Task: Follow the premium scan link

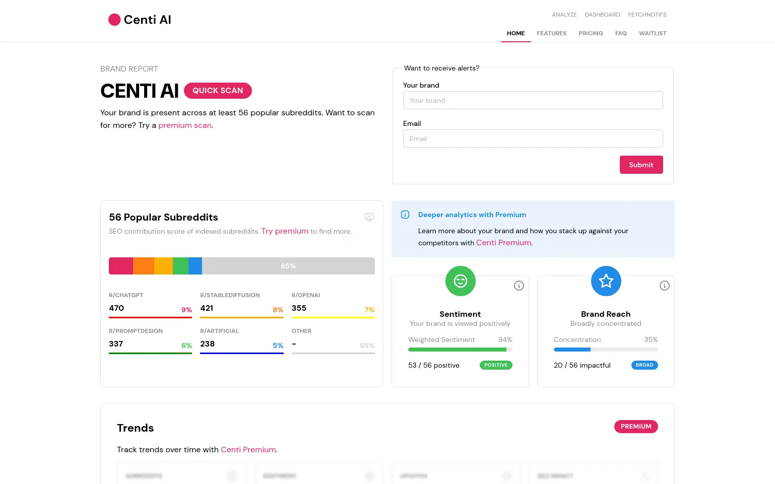Action: pos(185,125)
